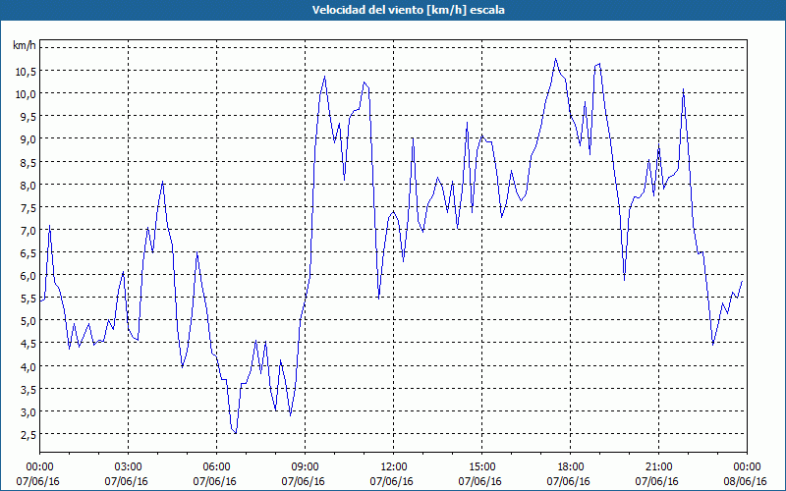Image resolution: width=786 pixels, height=491 pixels.
Task: Click the 2,5 y-axis value label
Action: click(28, 435)
